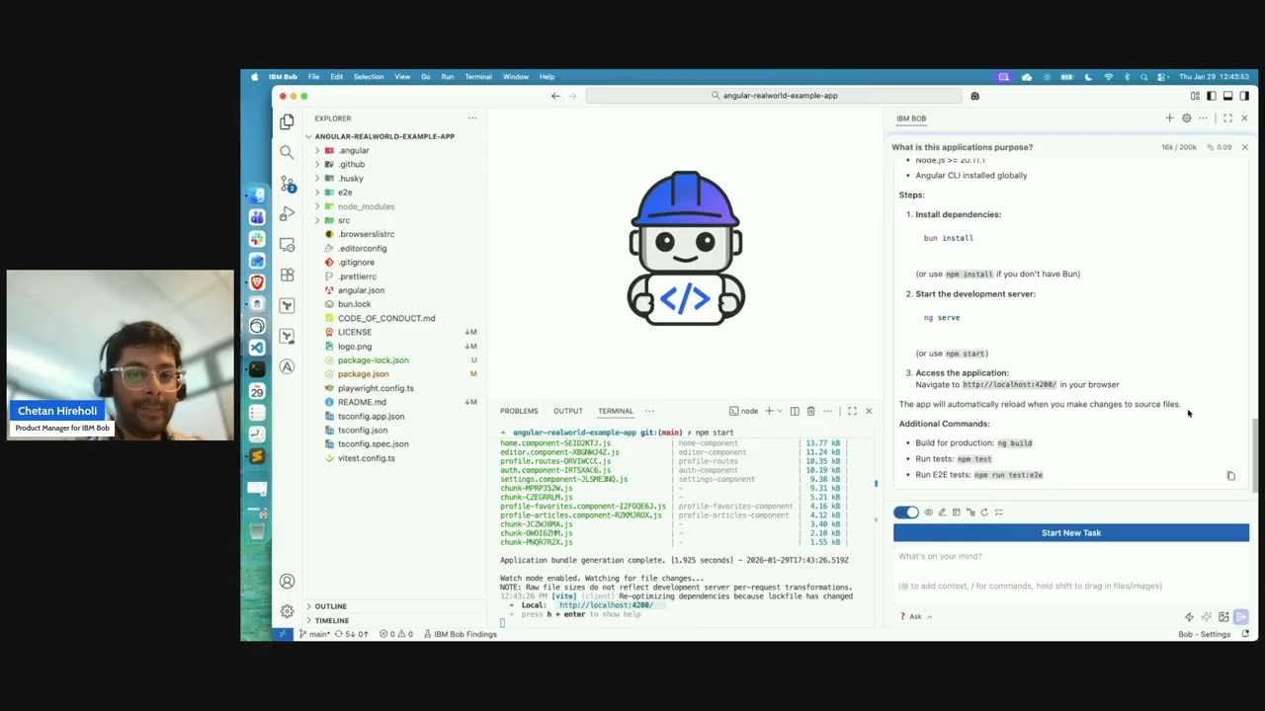Open the File menu
The width and height of the screenshot is (1265, 711).
pos(313,76)
